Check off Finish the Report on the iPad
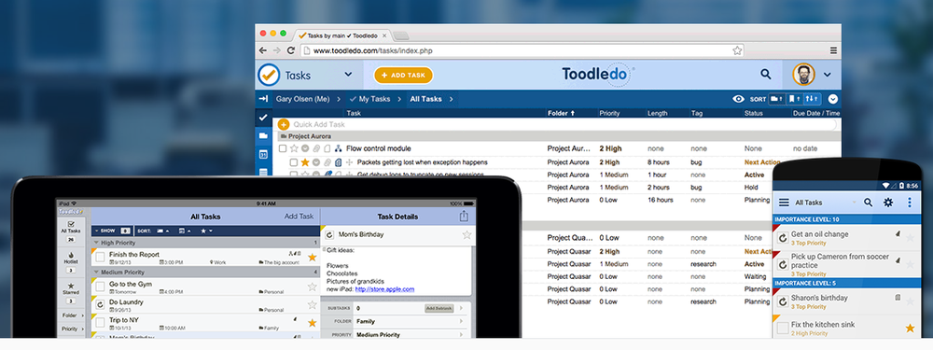 pos(100,258)
